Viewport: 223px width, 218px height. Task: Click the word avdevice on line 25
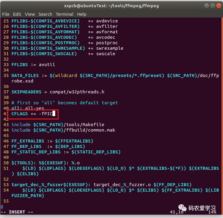pyautogui.click(x=107, y=21)
